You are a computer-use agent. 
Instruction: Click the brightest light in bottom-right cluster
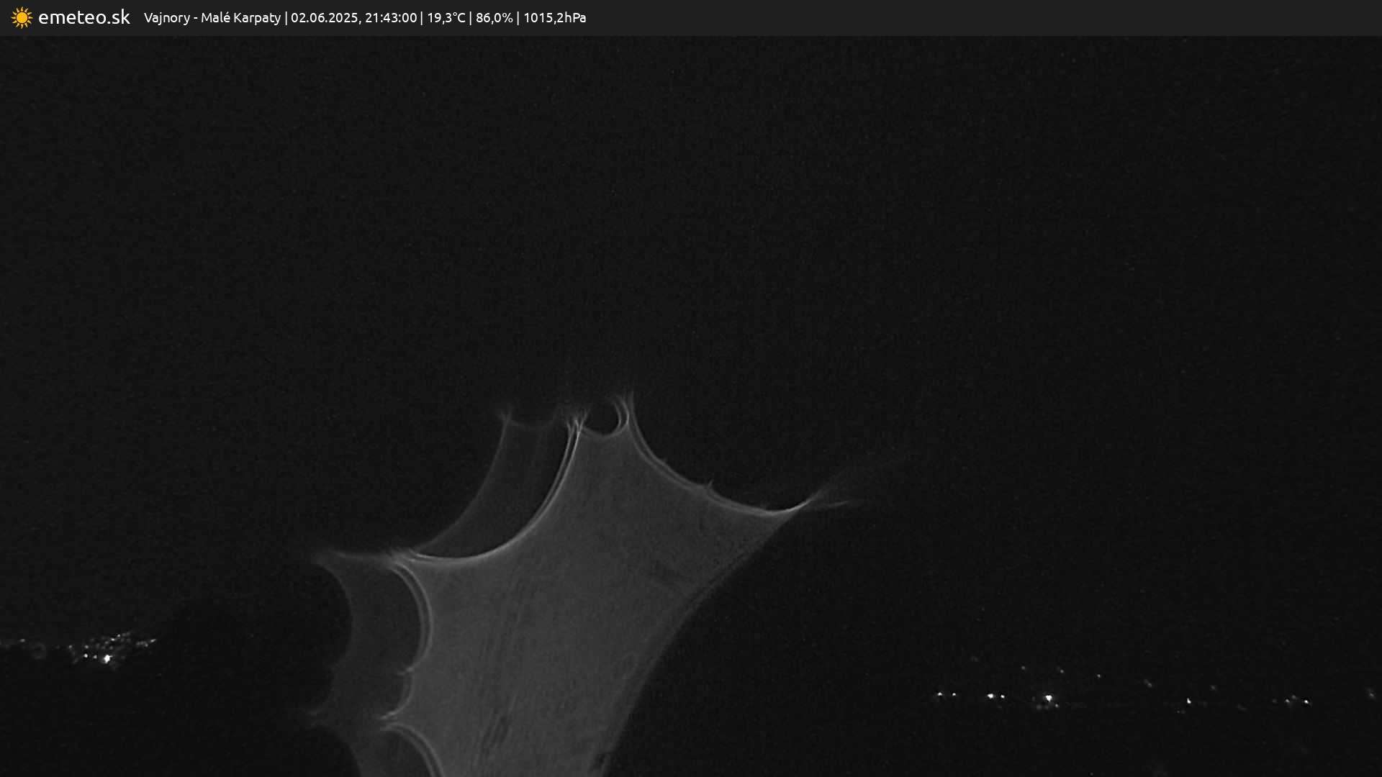click(1048, 698)
